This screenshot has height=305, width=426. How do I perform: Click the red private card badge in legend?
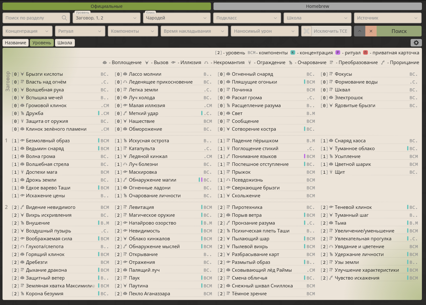click(x=365, y=53)
